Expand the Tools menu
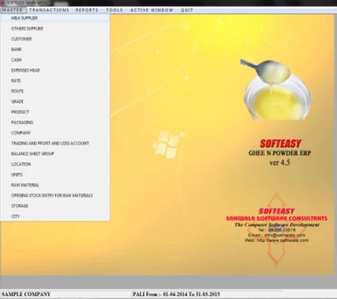337x299 pixels. coord(115,10)
